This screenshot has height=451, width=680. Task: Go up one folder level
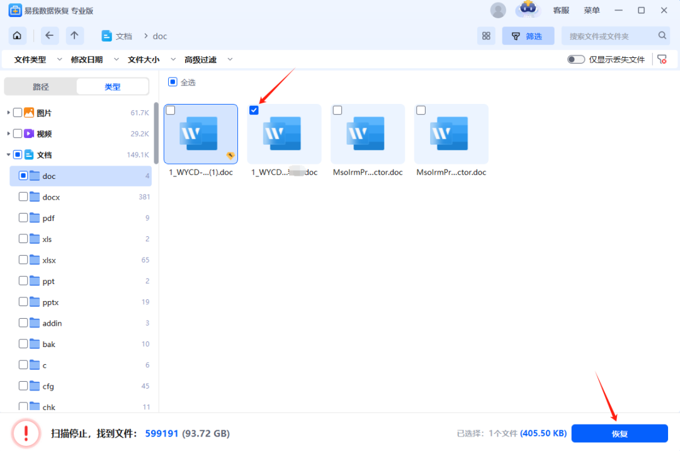pos(74,35)
